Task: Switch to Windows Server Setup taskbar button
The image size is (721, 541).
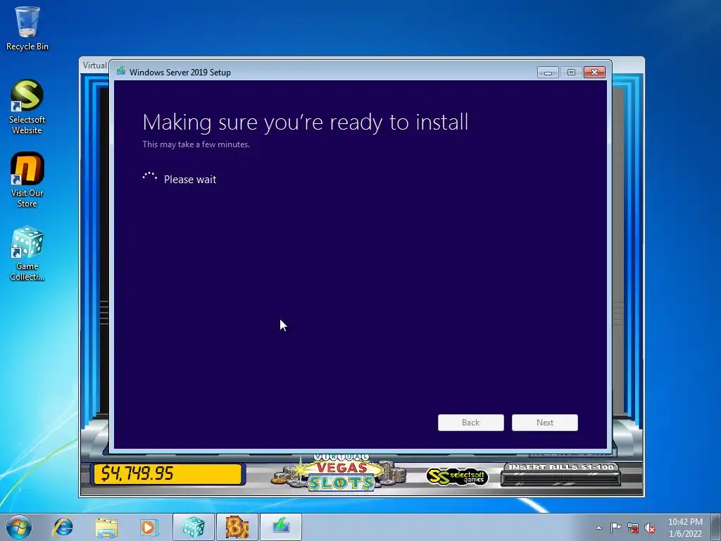Action: pyautogui.click(x=281, y=527)
